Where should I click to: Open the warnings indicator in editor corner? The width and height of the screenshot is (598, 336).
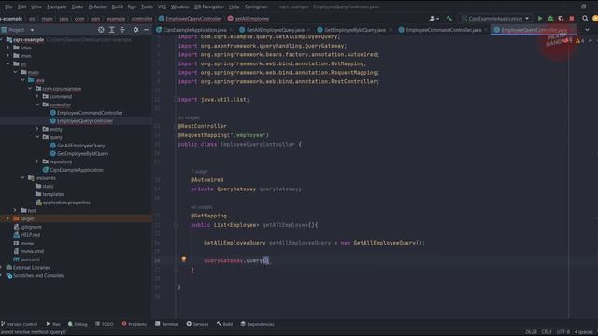(x=579, y=41)
